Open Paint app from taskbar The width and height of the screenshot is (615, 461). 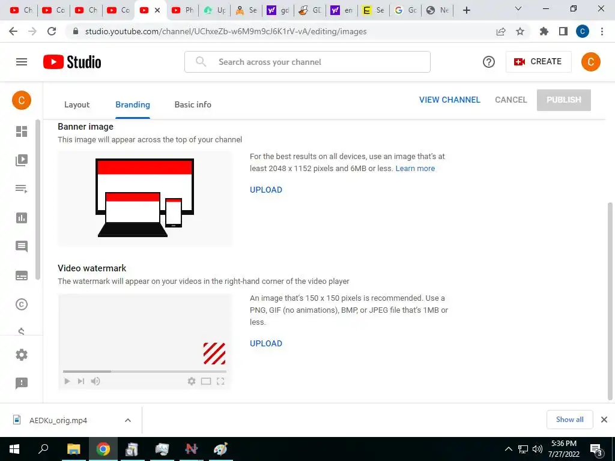tap(220, 449)
